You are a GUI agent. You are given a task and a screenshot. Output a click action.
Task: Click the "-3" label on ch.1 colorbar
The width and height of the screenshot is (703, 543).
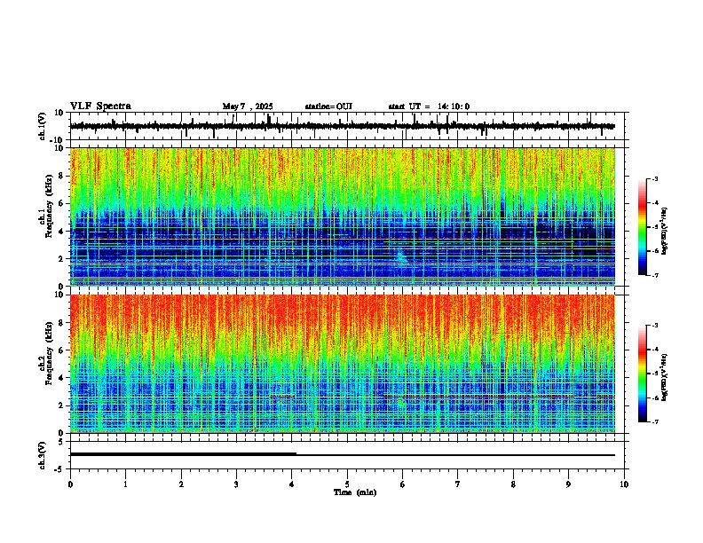655,178
